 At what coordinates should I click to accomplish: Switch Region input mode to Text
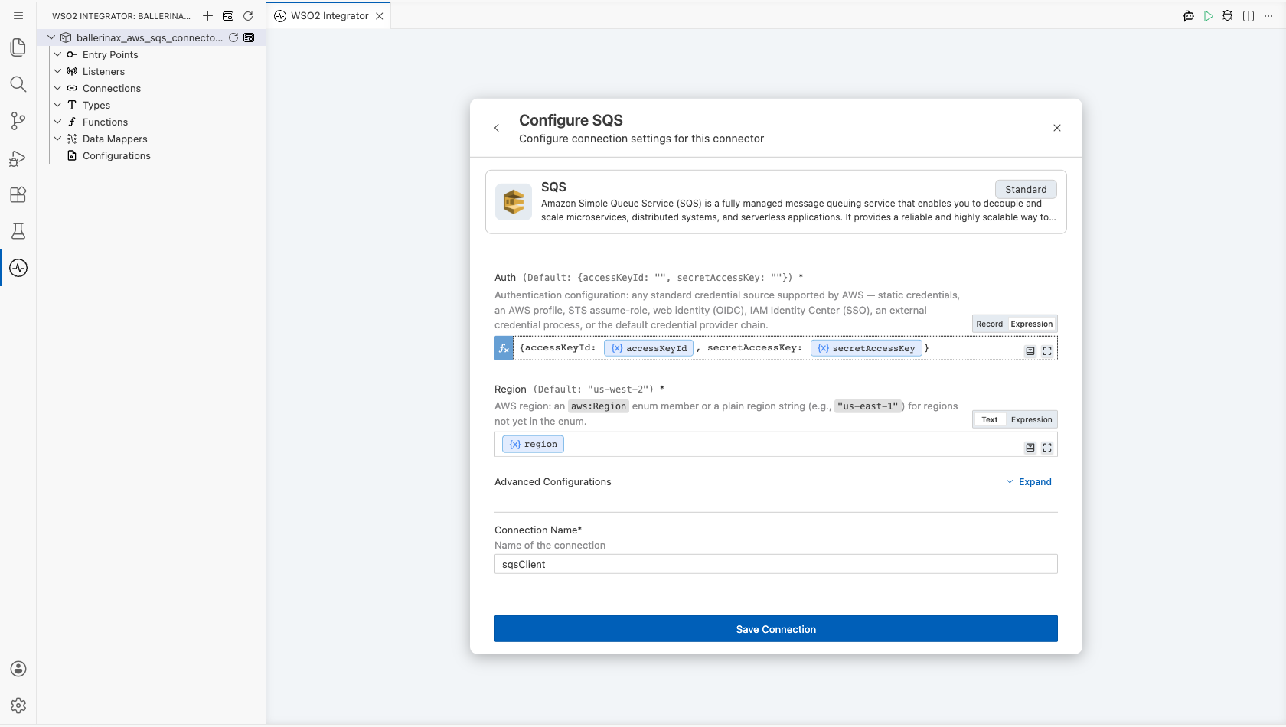click(990, 419)
